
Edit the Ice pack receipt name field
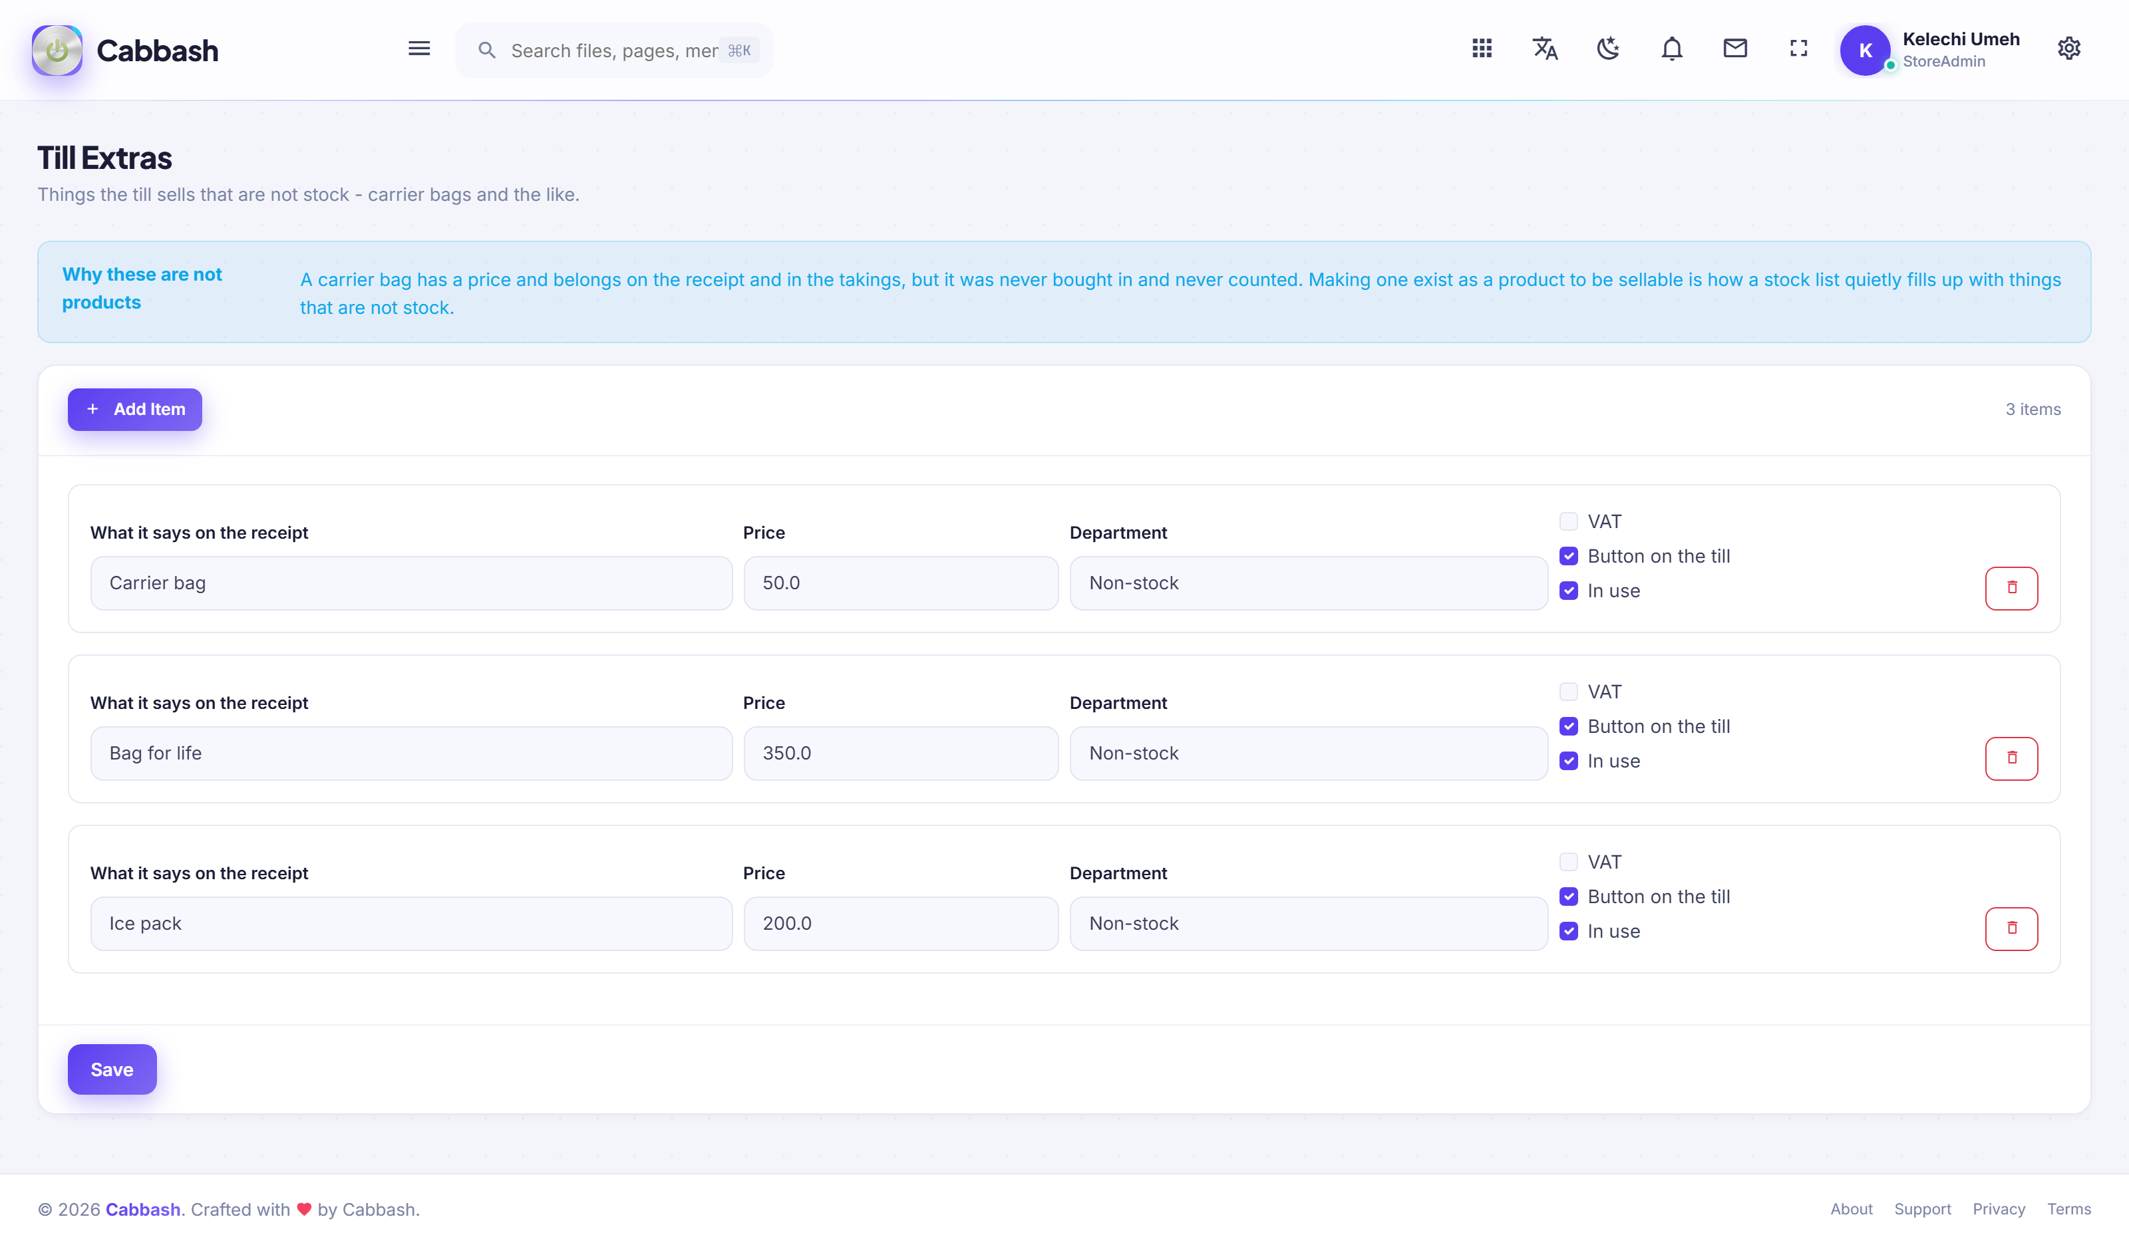[x=411, y=923]
